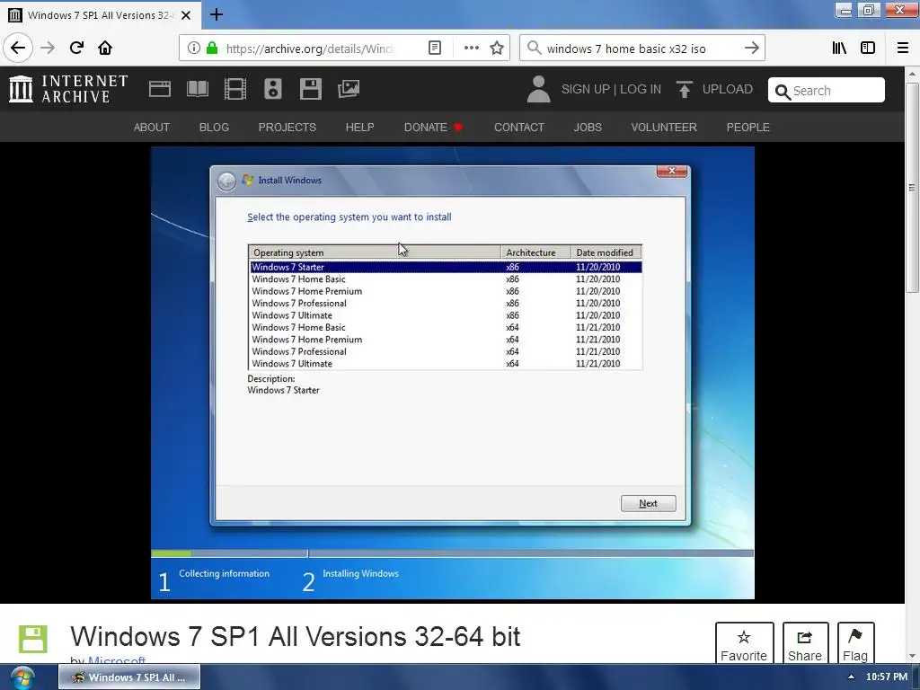Open page actions three-dots menu
This screenshot has height=690, width=920.
[471, 49]
